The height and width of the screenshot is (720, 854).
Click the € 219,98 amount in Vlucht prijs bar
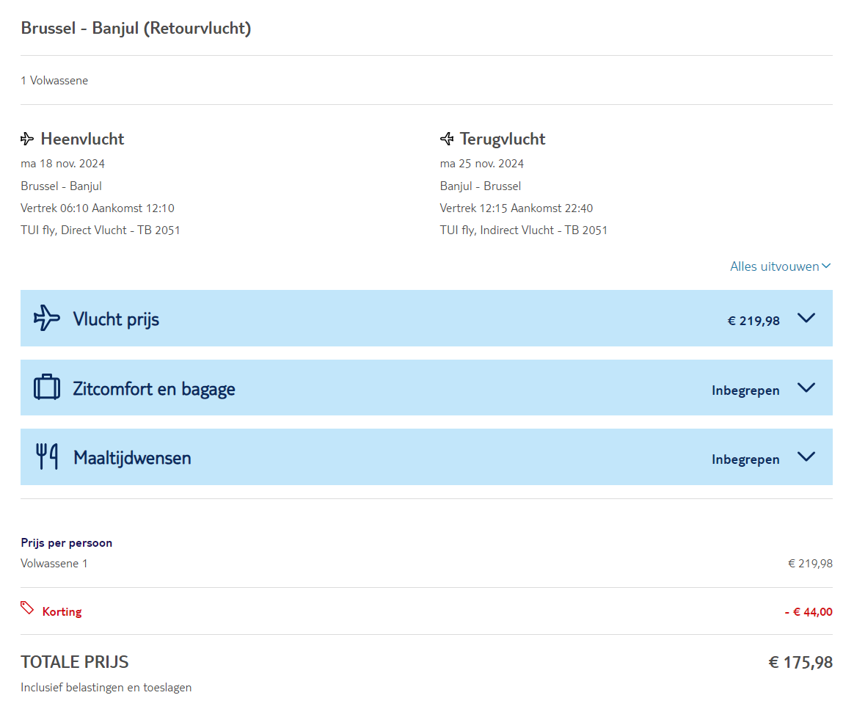pos(753,321)
